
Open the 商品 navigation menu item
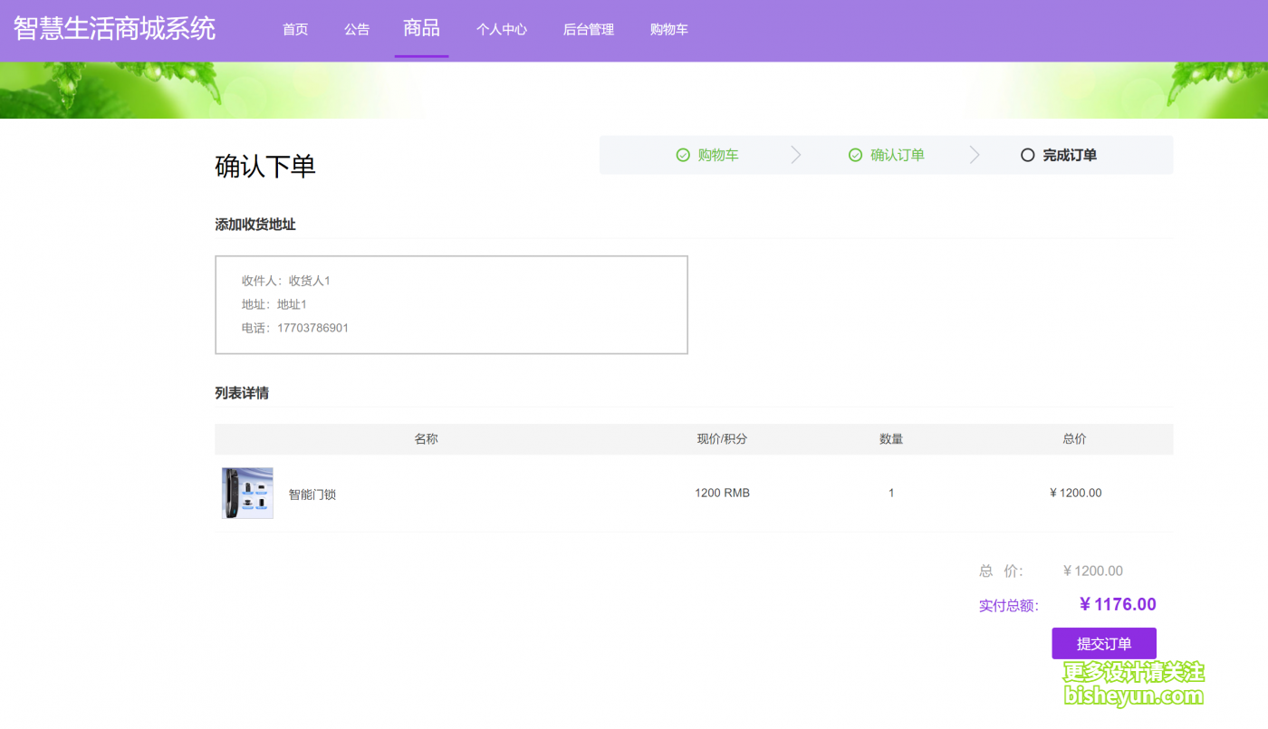(x=421, y=28)
